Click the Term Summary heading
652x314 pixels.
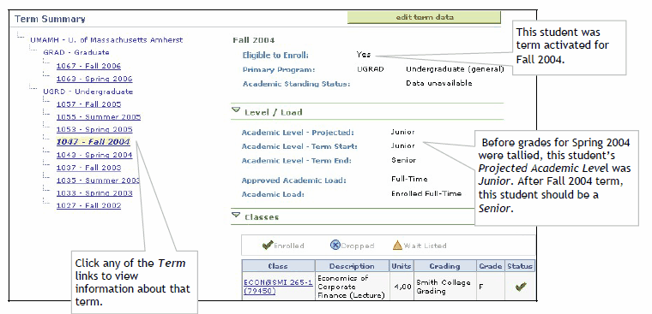(50, 19)
